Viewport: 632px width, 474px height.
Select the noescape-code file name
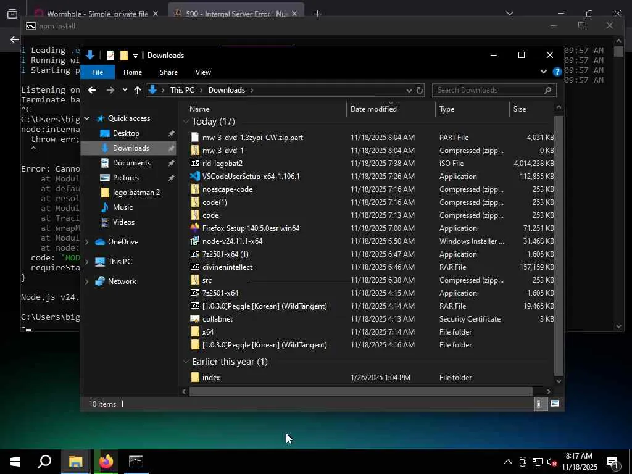227,189
